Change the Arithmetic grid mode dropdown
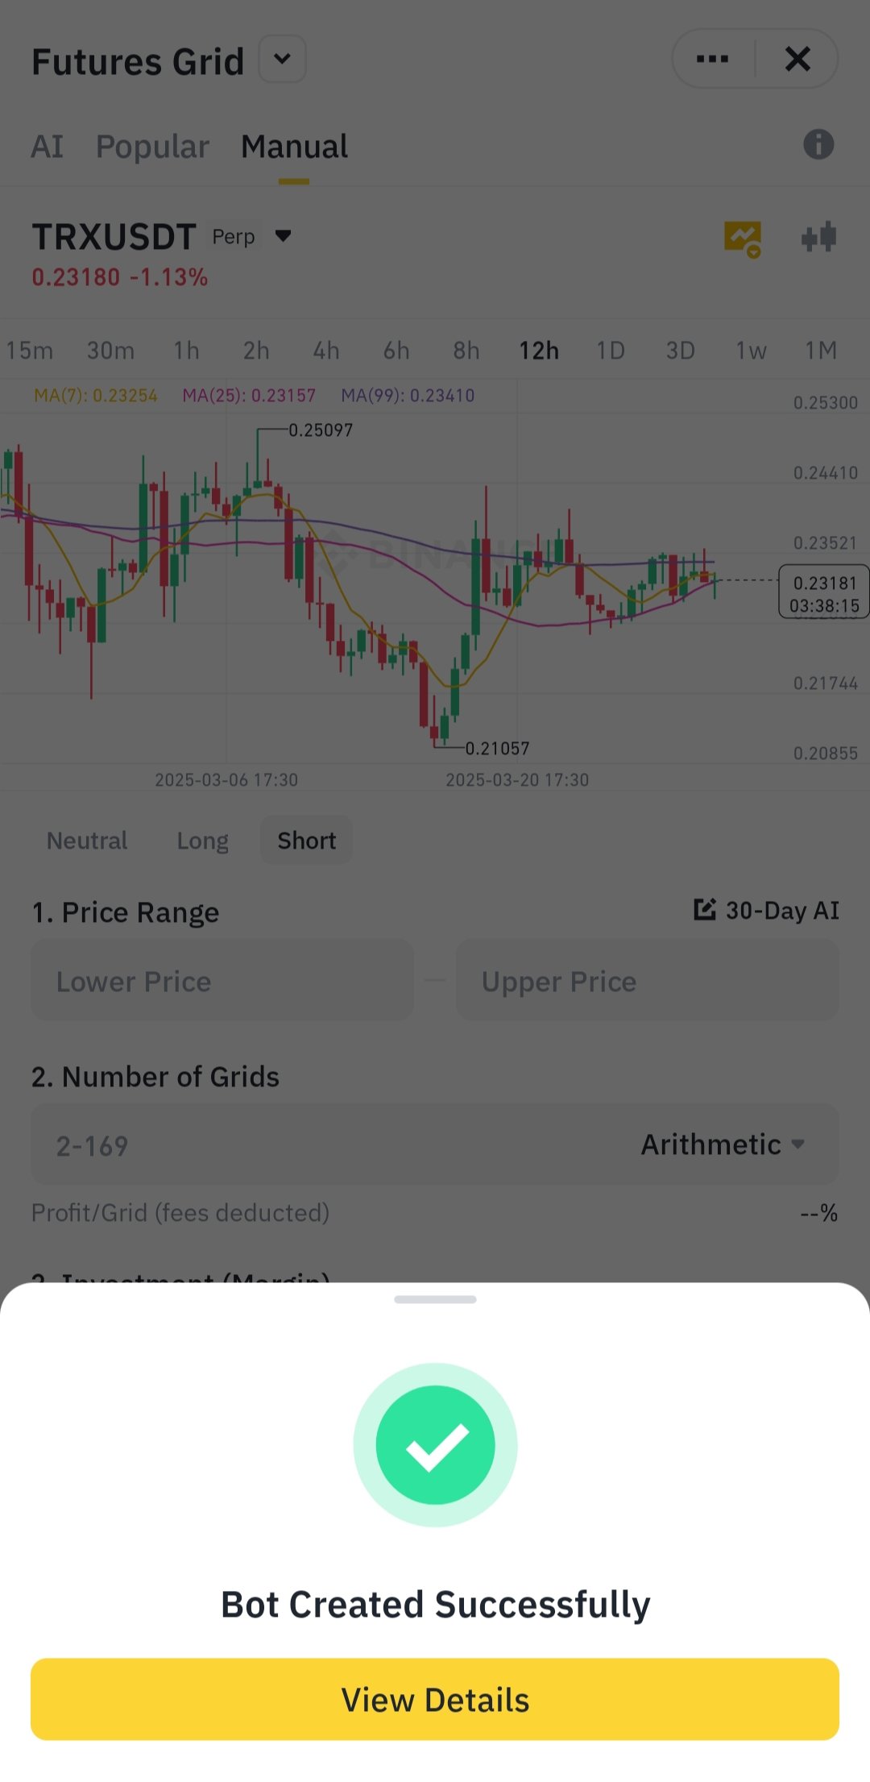This screenshot has width=870, height=1782. click(x=723, y=1144)
